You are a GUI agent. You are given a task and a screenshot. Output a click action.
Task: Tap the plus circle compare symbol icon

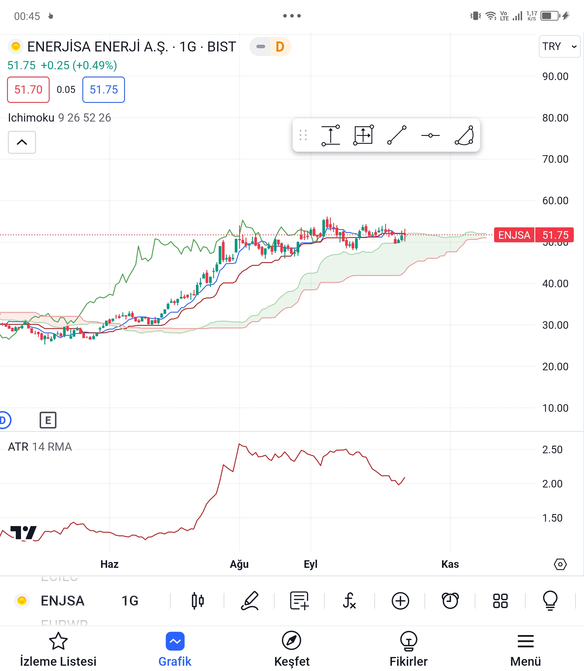tap(400, 601)
